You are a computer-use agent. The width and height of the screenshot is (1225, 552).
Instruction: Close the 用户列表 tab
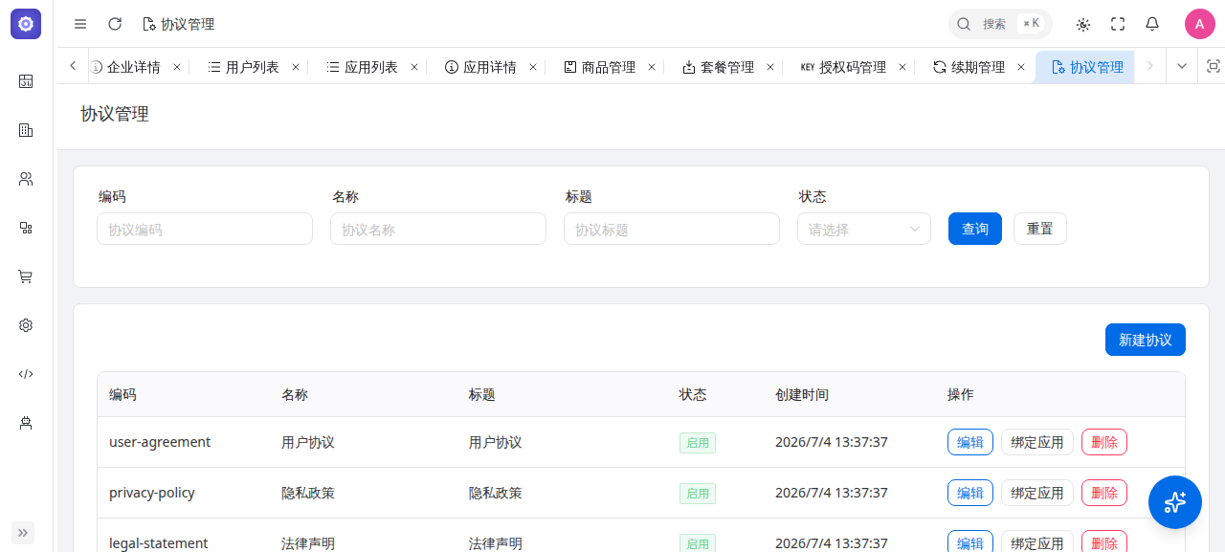(x=296, y=67)
